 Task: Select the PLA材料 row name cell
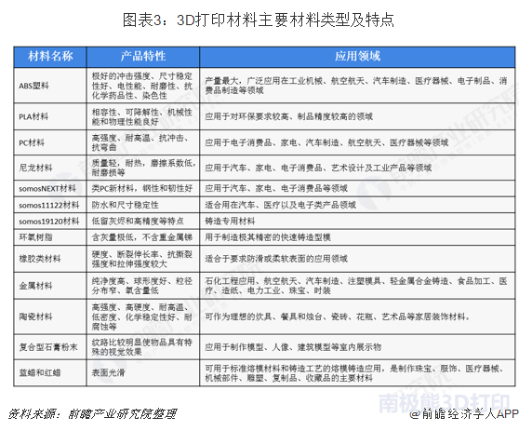(50, 116)
